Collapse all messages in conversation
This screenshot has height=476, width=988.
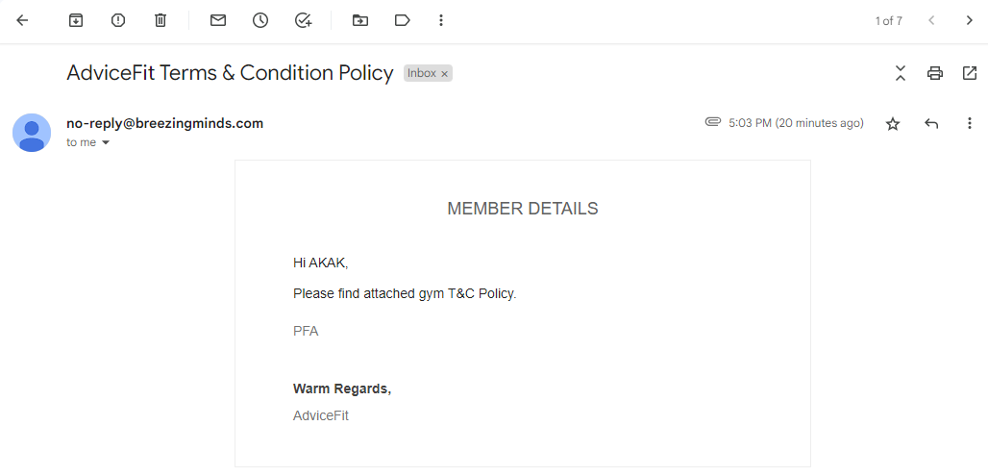click(901, 73)
